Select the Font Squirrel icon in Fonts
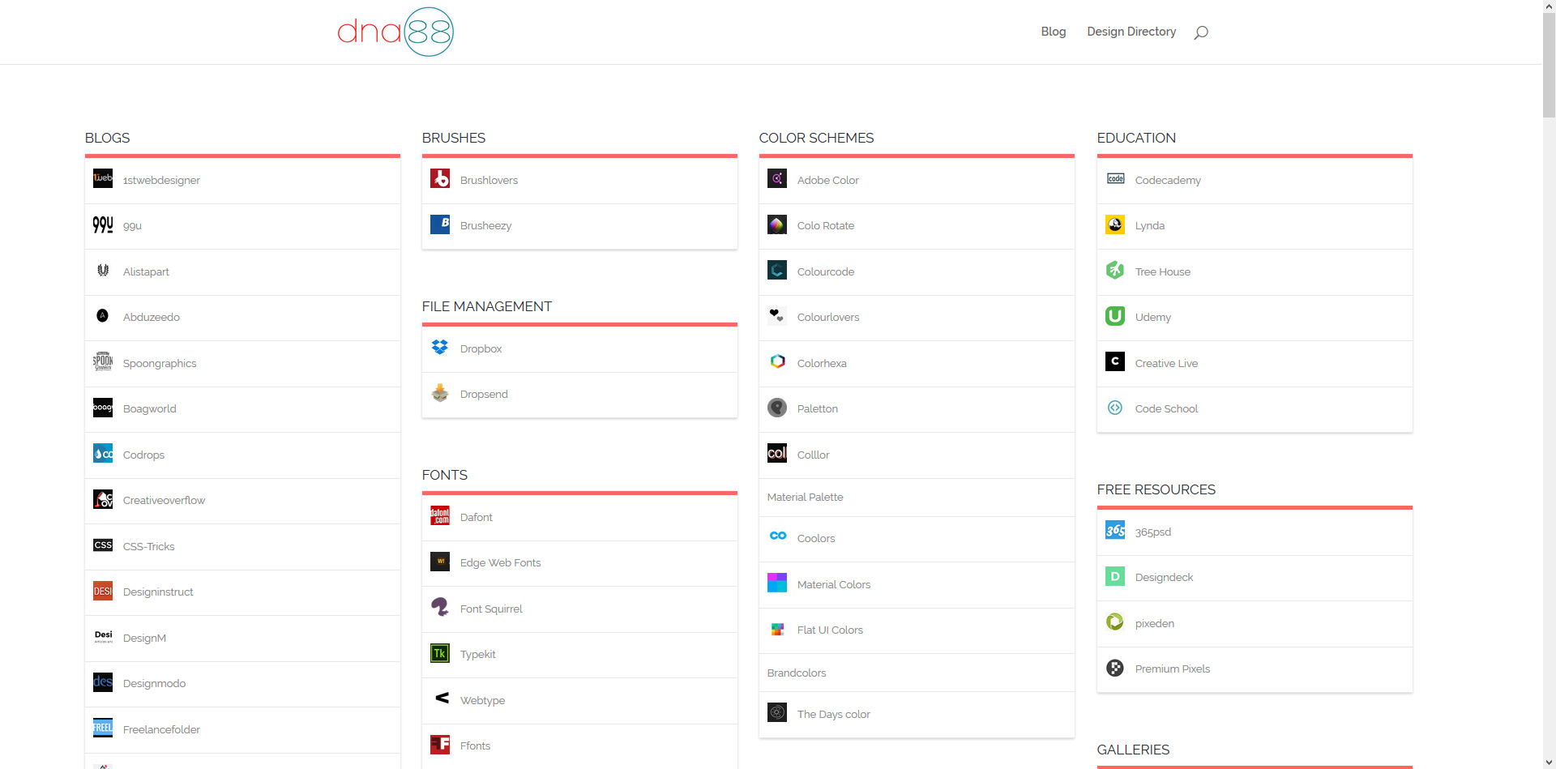The height and width of the screenshot is (769, 1556). (440, 607)
